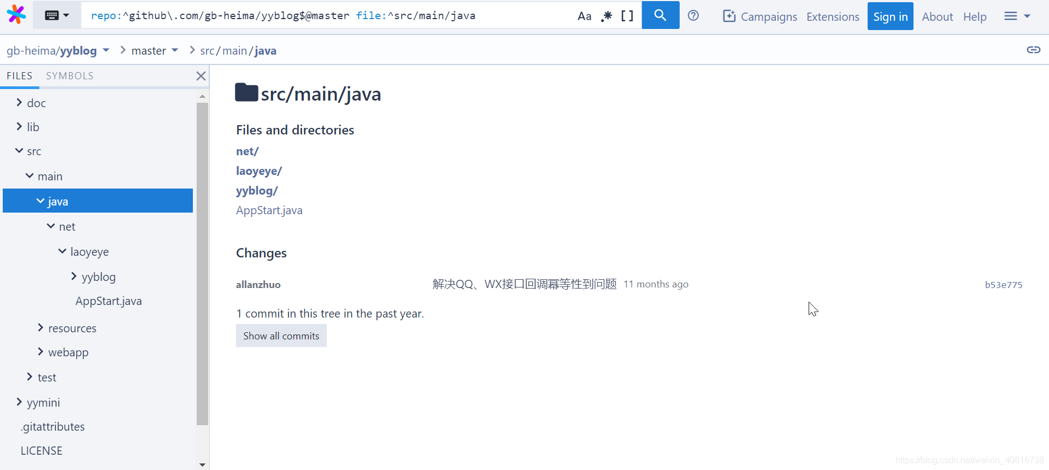
Task: Click the Sign in button
Action: (x=891, y=16)
